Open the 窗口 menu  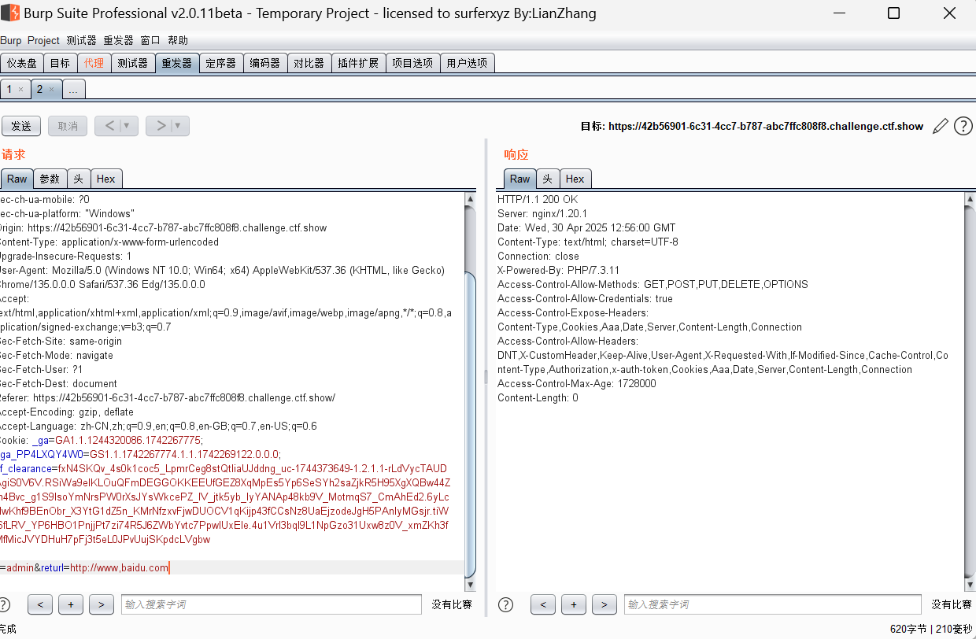click(150, 40)
